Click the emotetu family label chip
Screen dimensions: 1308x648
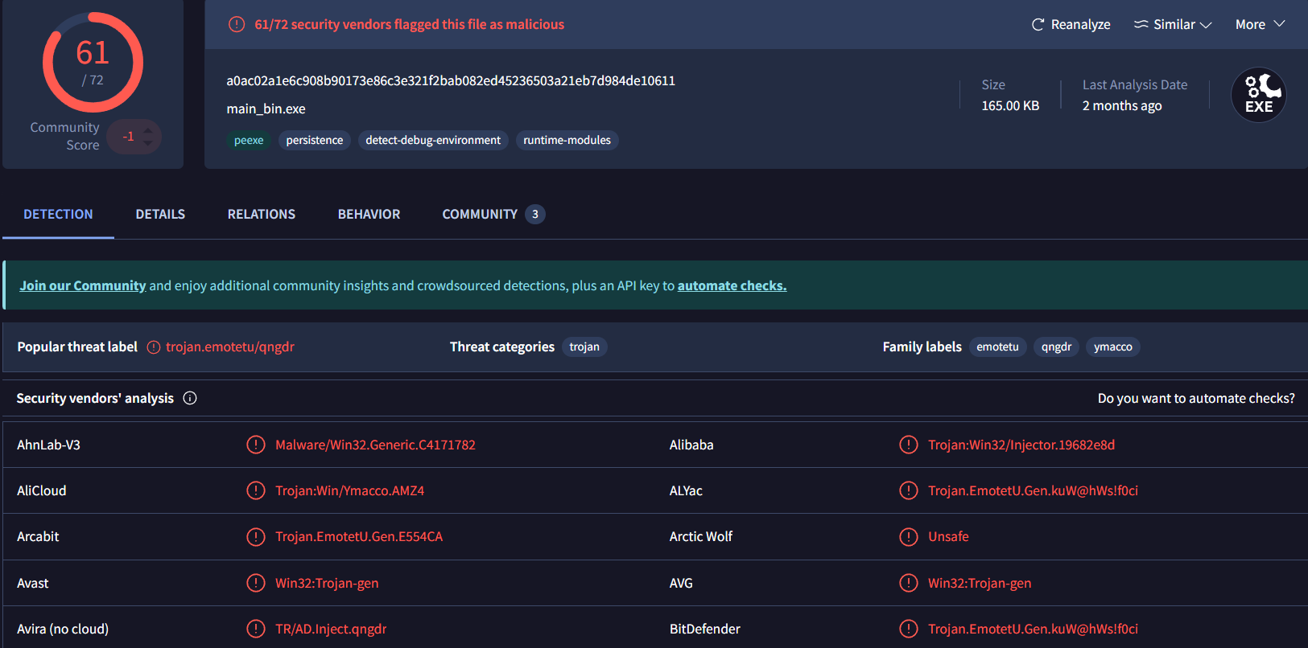click(x=997, y=347)
